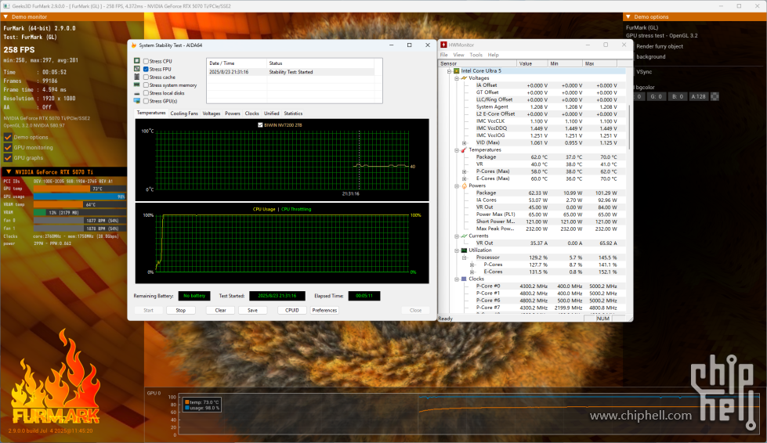Switch to the Clocks tab in AIDA64
Screen dimensions: 767x443
252,113
